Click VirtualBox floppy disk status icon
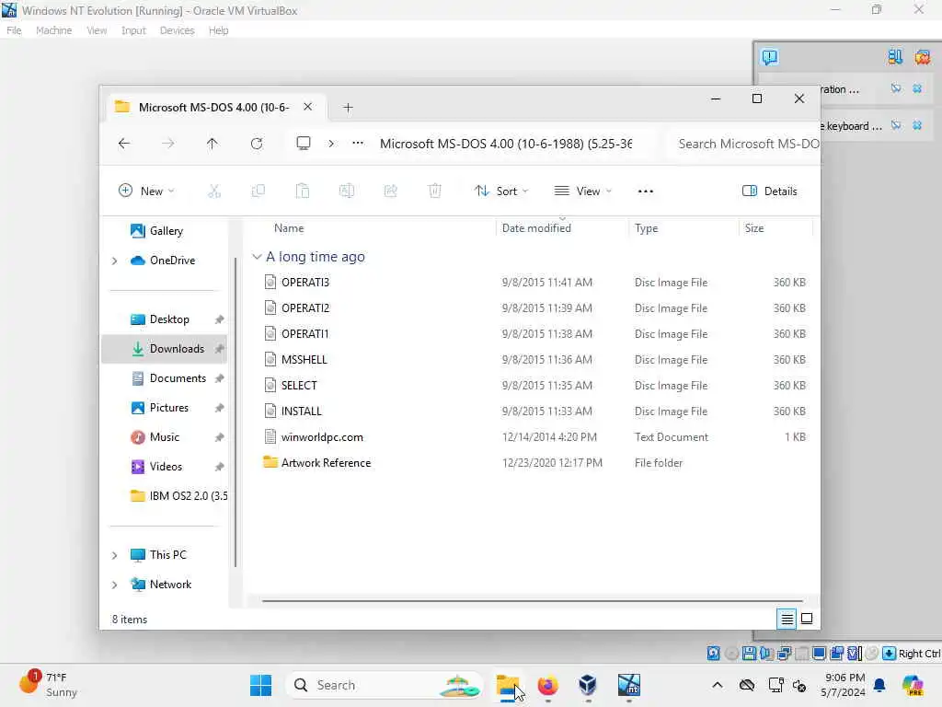This screenshot has width=942, height=707. (749, 654)
